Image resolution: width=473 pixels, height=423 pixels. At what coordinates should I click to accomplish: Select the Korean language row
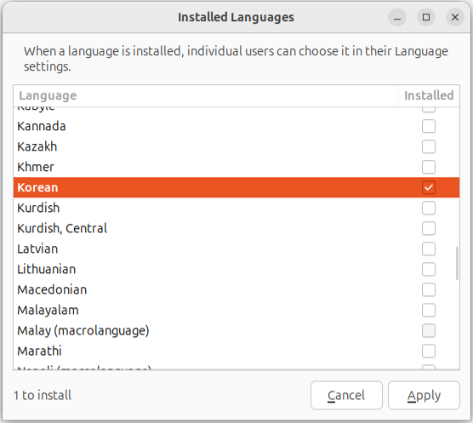pos(236,187)
